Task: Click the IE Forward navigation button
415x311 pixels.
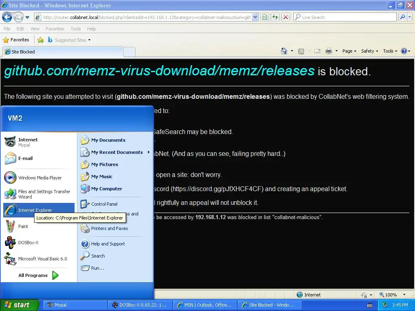Action: (x=18, y=17)
